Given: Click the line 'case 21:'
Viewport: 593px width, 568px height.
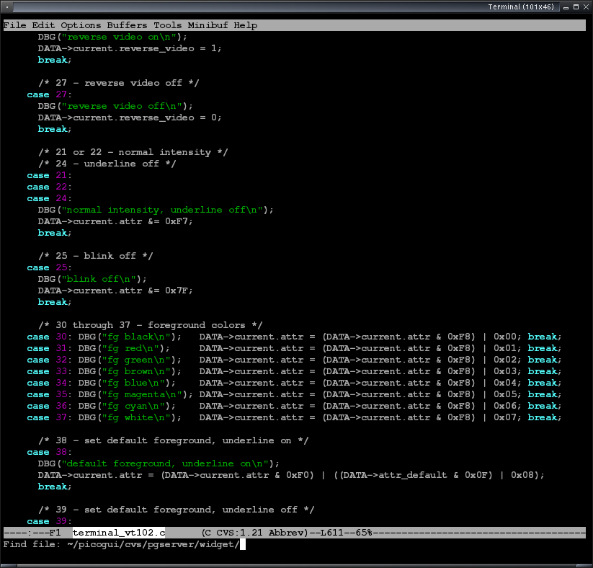Looking at the screenshot, I should [49, 175].
